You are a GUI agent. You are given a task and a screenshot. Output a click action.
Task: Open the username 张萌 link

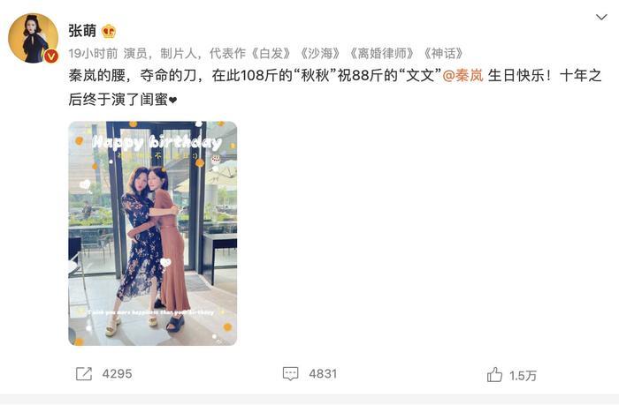(82, 31)
